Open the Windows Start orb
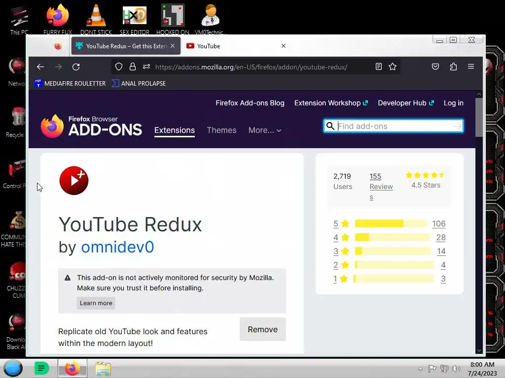Image resolution: width=505 pixels, height=378 pixels. coord(13,368)
